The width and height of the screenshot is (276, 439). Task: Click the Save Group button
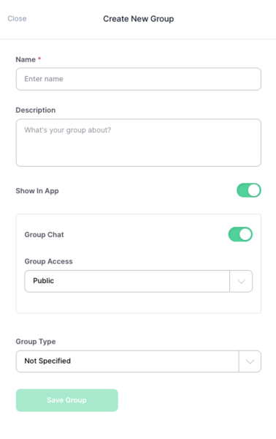click(67, 400)
